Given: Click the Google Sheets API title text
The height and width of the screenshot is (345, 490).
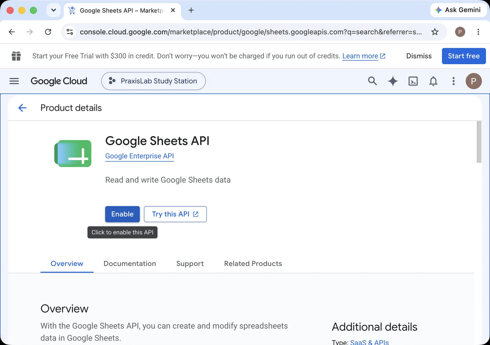Looking at the screenshot, I should click(157, 141).
